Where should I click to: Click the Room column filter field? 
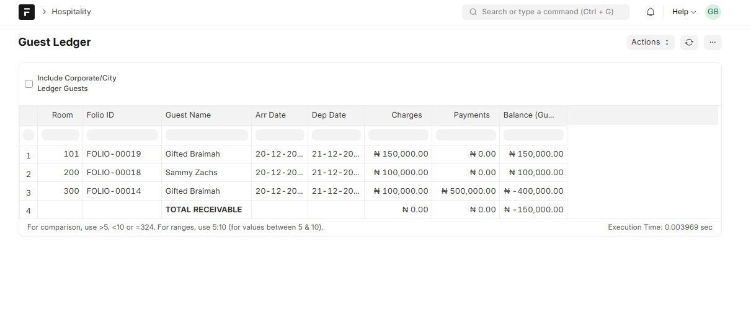click(x=60, y=135)
